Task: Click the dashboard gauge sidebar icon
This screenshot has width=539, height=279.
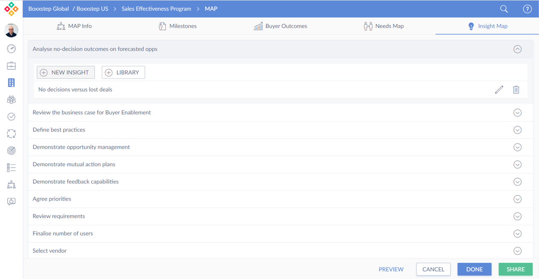Action: (11, 48)
